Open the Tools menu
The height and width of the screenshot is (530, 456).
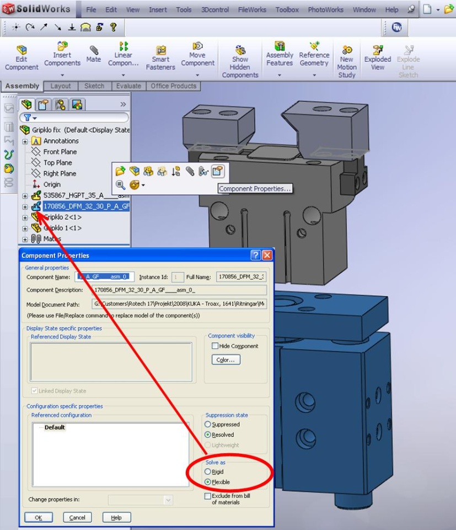tap(184, 9)
